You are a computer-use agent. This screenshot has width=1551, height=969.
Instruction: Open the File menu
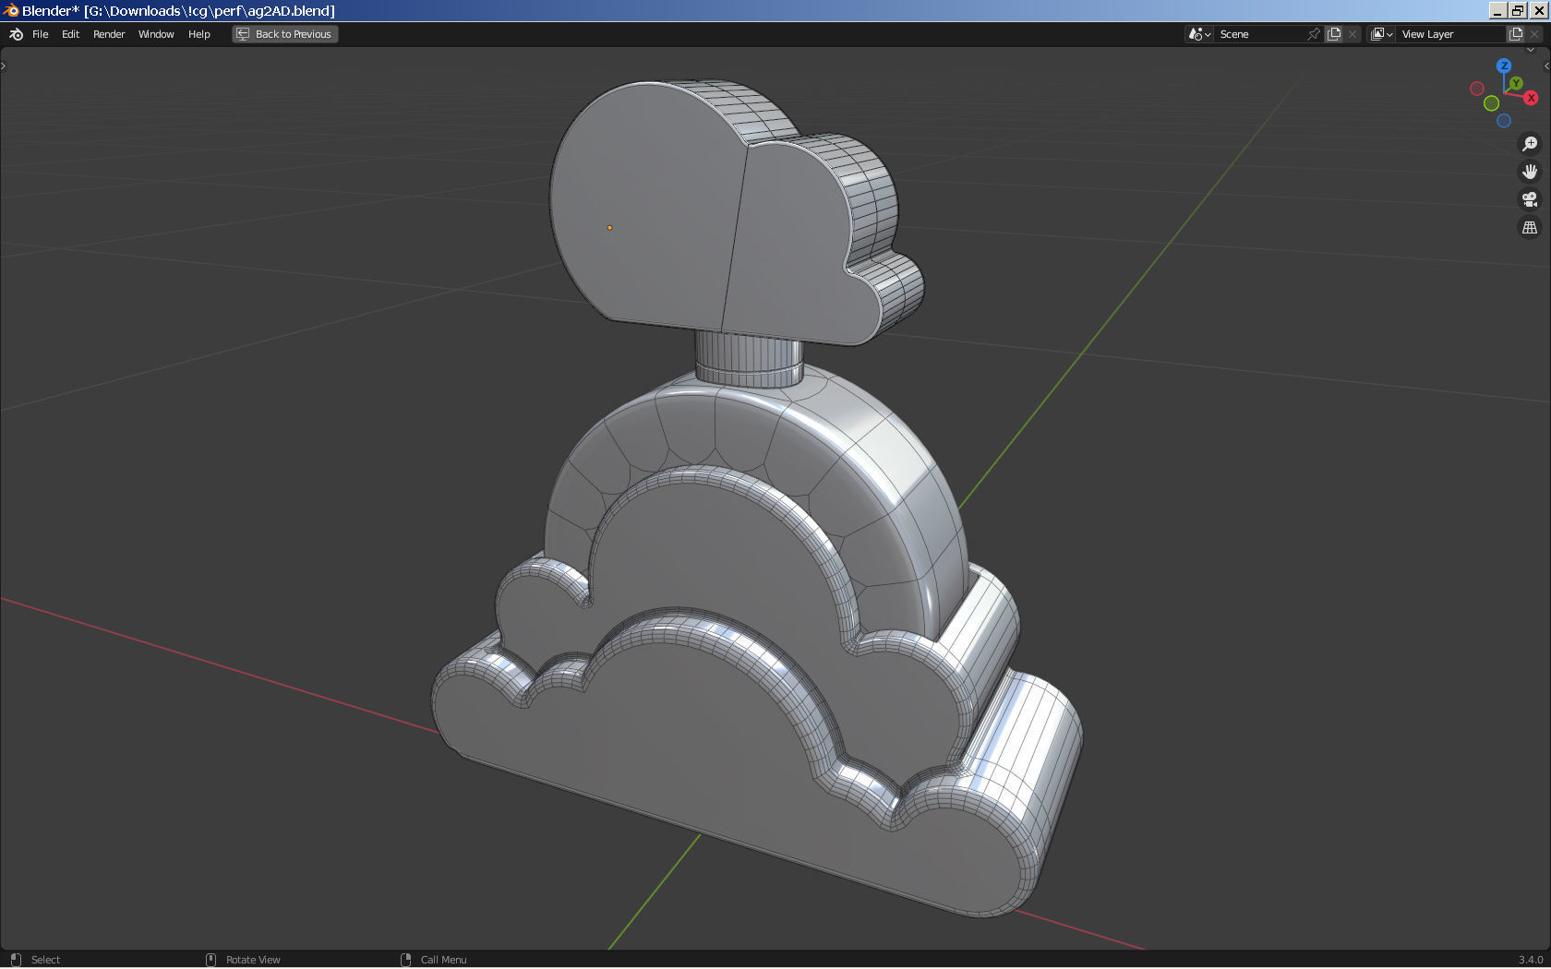click(41, 34)
